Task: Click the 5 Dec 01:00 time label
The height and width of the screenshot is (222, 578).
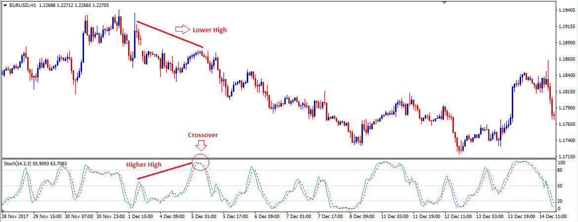Action: point(204,217)
